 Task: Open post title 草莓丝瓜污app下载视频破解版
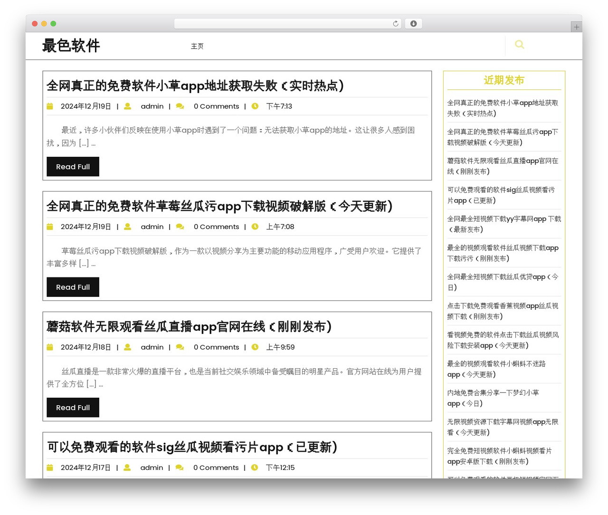[219, 206]
